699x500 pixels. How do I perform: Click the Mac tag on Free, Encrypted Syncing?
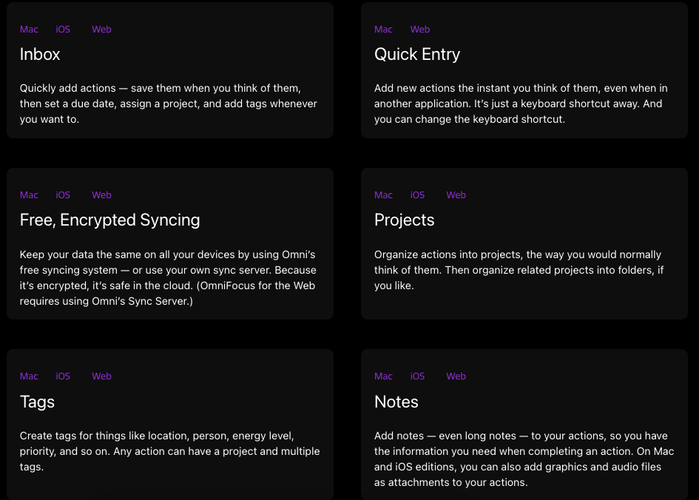28,195
